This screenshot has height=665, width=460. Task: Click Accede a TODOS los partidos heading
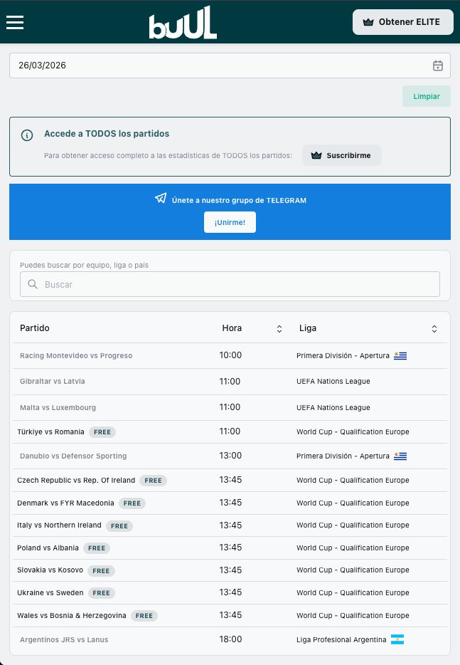tap(107, 134)
